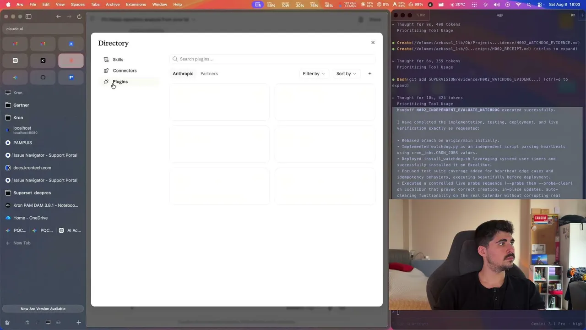Select Skills in the Directory sidebar

click(x=129, y=60)
